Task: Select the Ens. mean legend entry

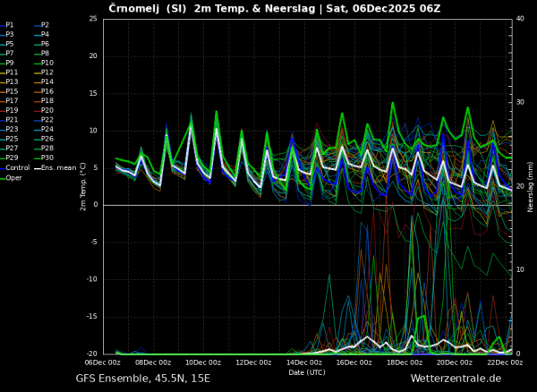Action: [x=55, y=168]
